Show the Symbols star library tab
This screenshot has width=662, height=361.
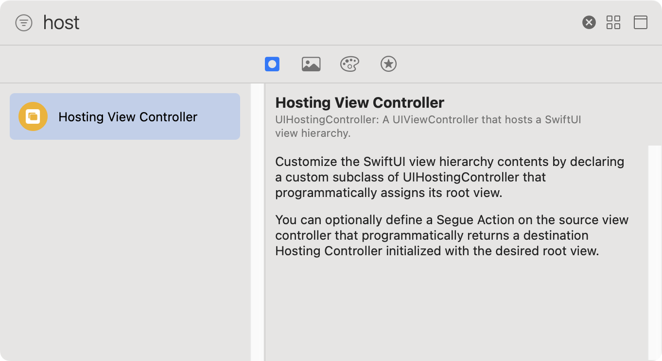coord(388,64)
